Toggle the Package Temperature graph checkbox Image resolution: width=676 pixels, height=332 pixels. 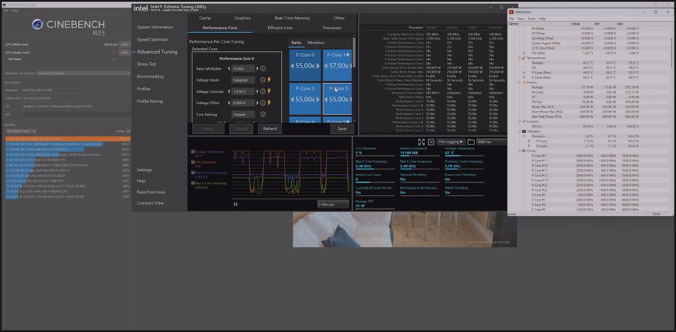[192, 151]
